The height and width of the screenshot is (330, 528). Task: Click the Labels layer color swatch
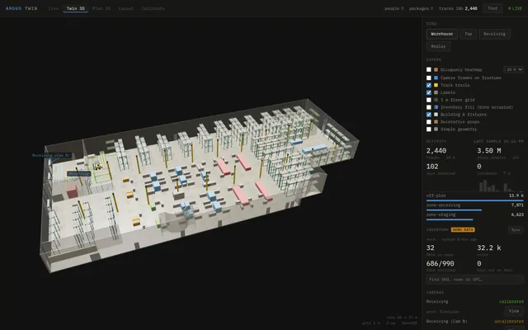(x=436, y=92)
